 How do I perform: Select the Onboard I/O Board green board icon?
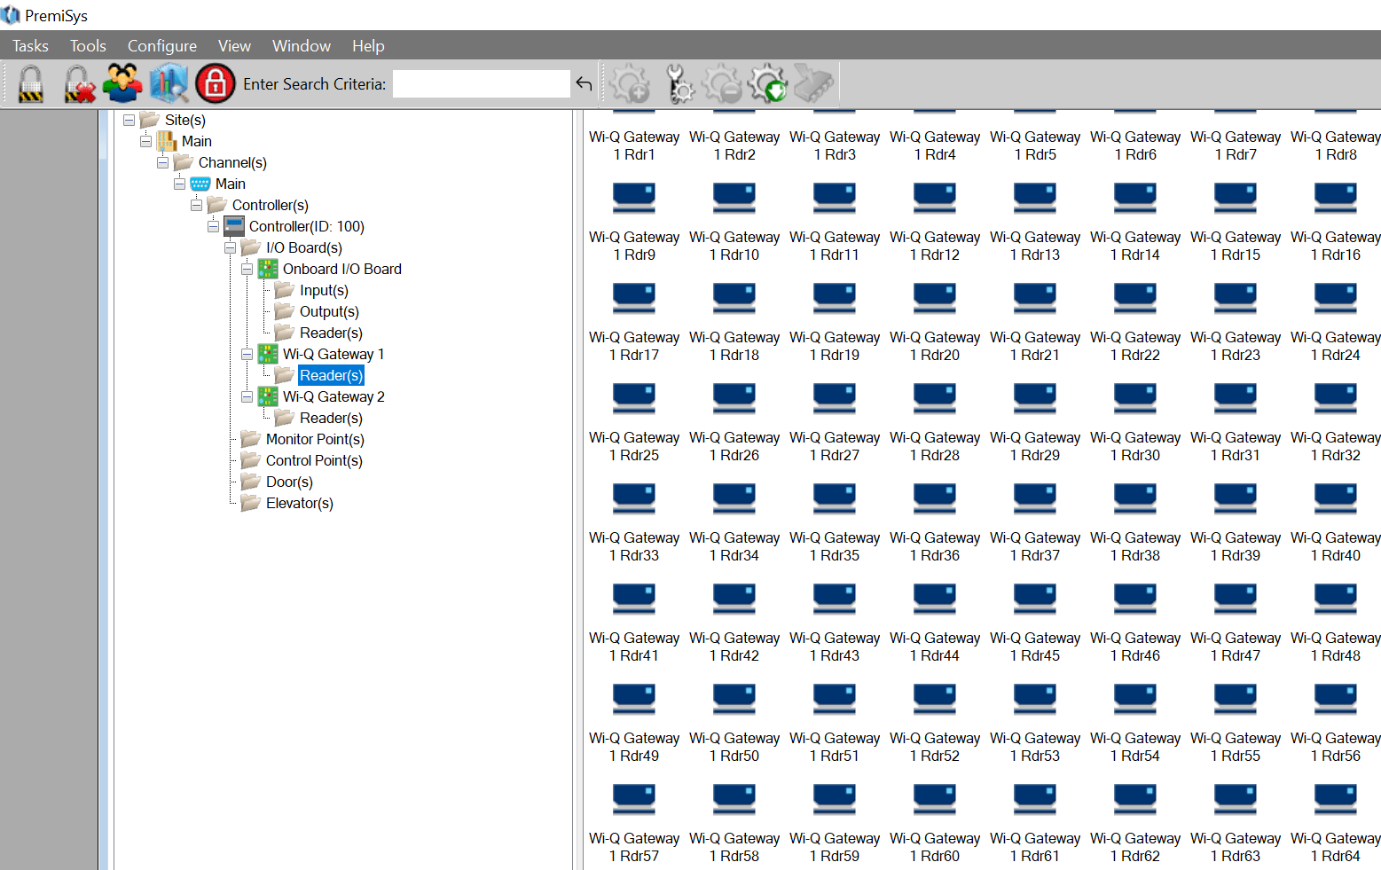[268, 269]
